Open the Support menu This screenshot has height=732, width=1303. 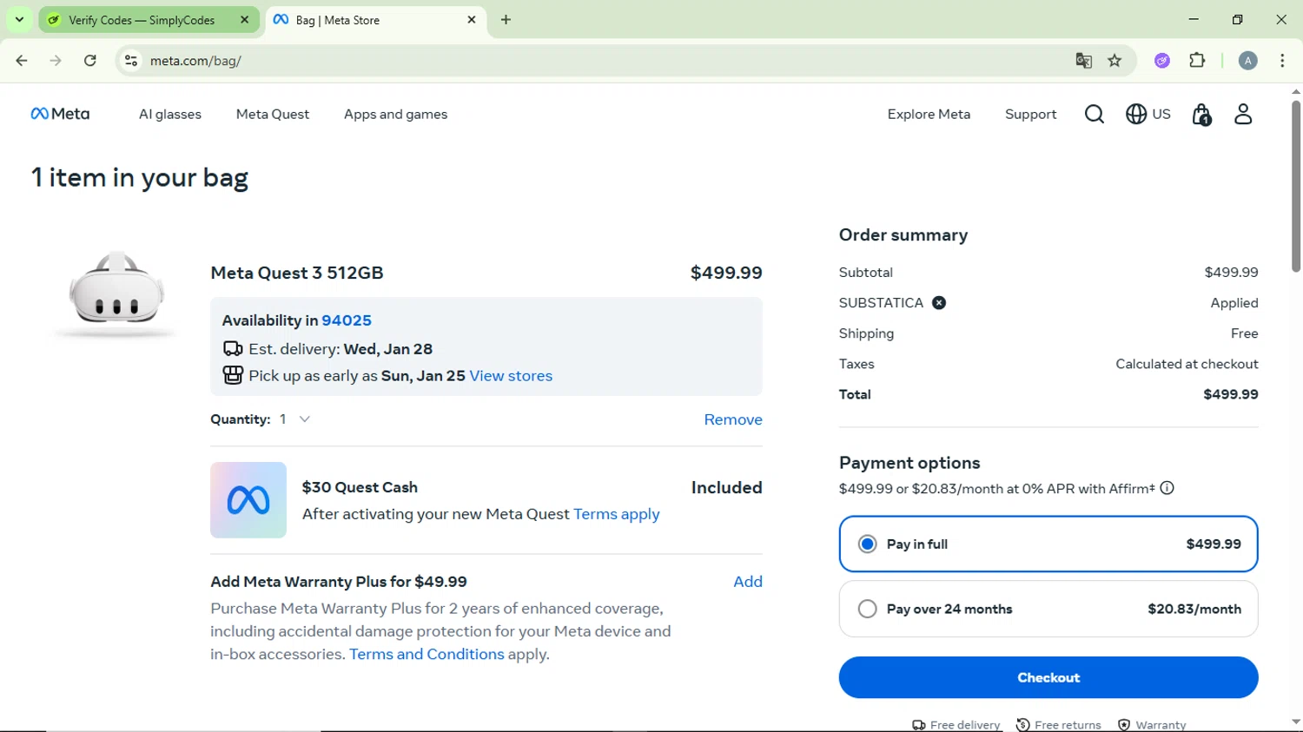click(1030, 115)
